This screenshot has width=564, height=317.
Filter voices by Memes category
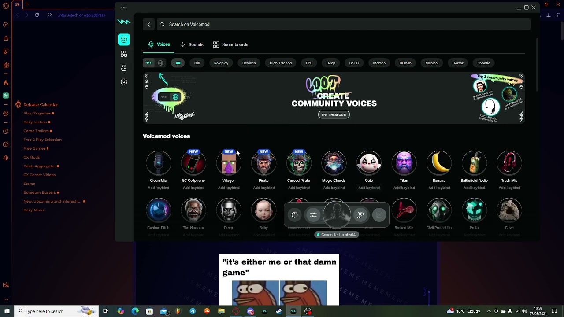(379, 63)
